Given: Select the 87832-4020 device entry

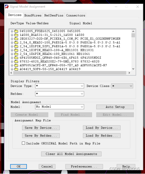Looking at the screenshot, I should tap(59, 62).
